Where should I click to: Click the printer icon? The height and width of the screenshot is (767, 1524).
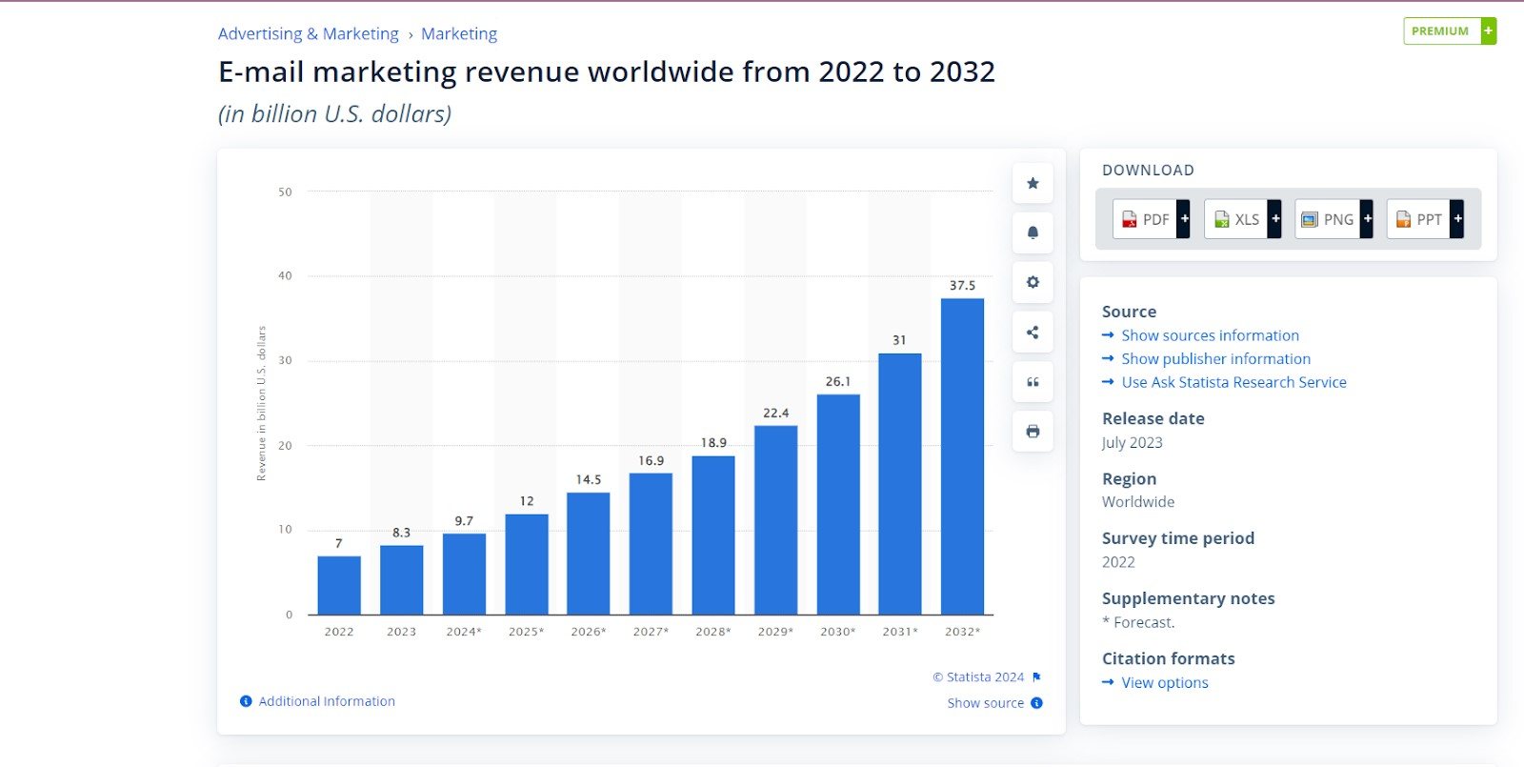tap(1033, 432)
